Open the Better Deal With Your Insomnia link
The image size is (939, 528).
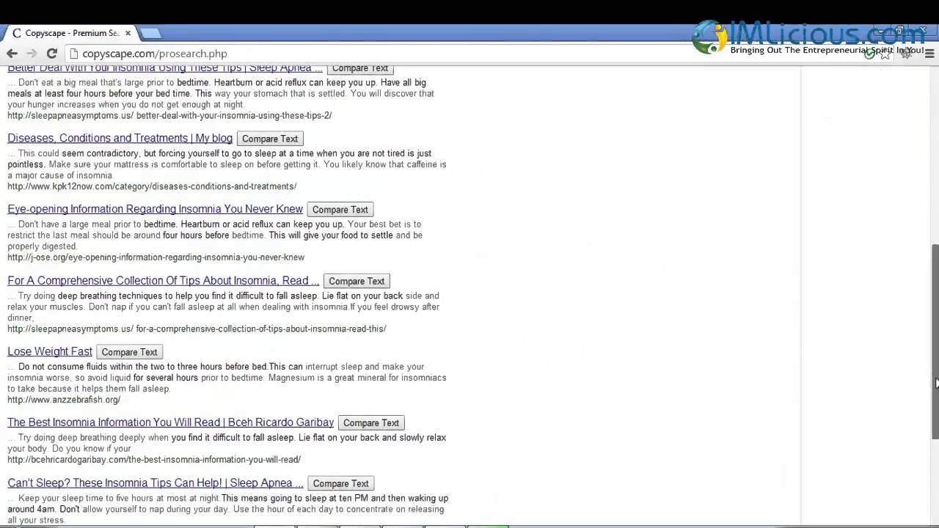click(x=165, y=68)
